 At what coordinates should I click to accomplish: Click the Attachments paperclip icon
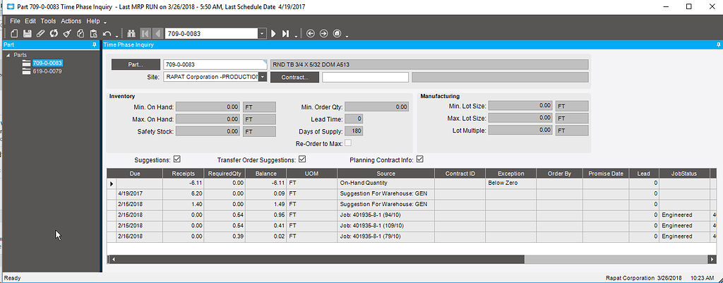[40, 33]
